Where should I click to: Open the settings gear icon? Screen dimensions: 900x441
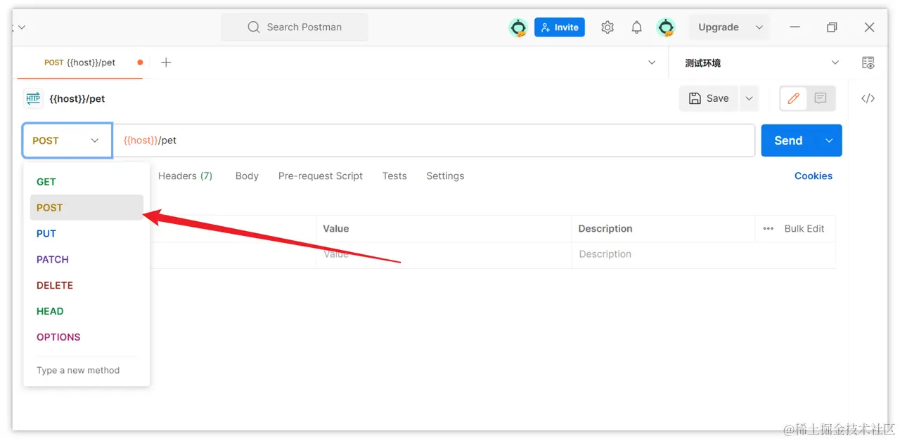[607, 27]
